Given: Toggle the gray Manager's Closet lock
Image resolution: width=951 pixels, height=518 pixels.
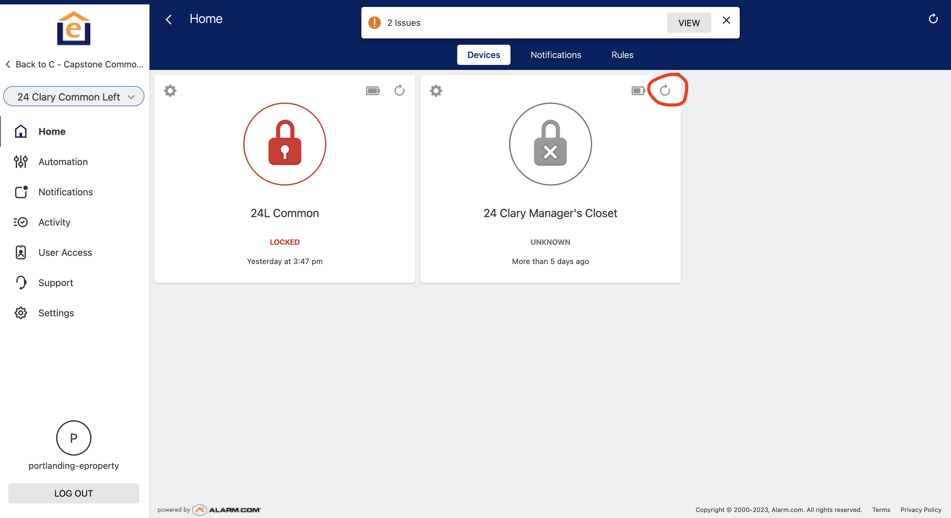Looking at the screenshot, I should click(x=550, y=144).
